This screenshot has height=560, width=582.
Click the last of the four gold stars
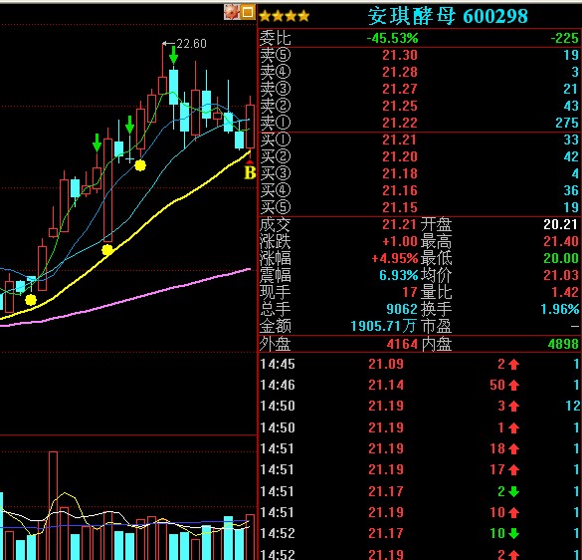pyautogui.click(x=303, y=16)
